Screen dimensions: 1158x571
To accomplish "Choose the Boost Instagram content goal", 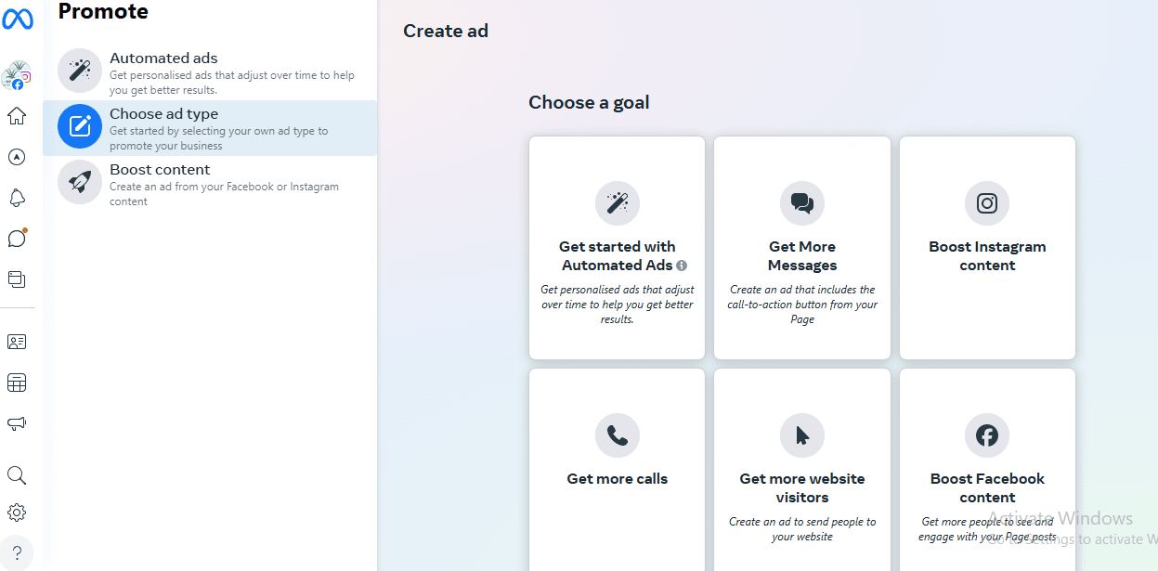I will coord(987,248).
